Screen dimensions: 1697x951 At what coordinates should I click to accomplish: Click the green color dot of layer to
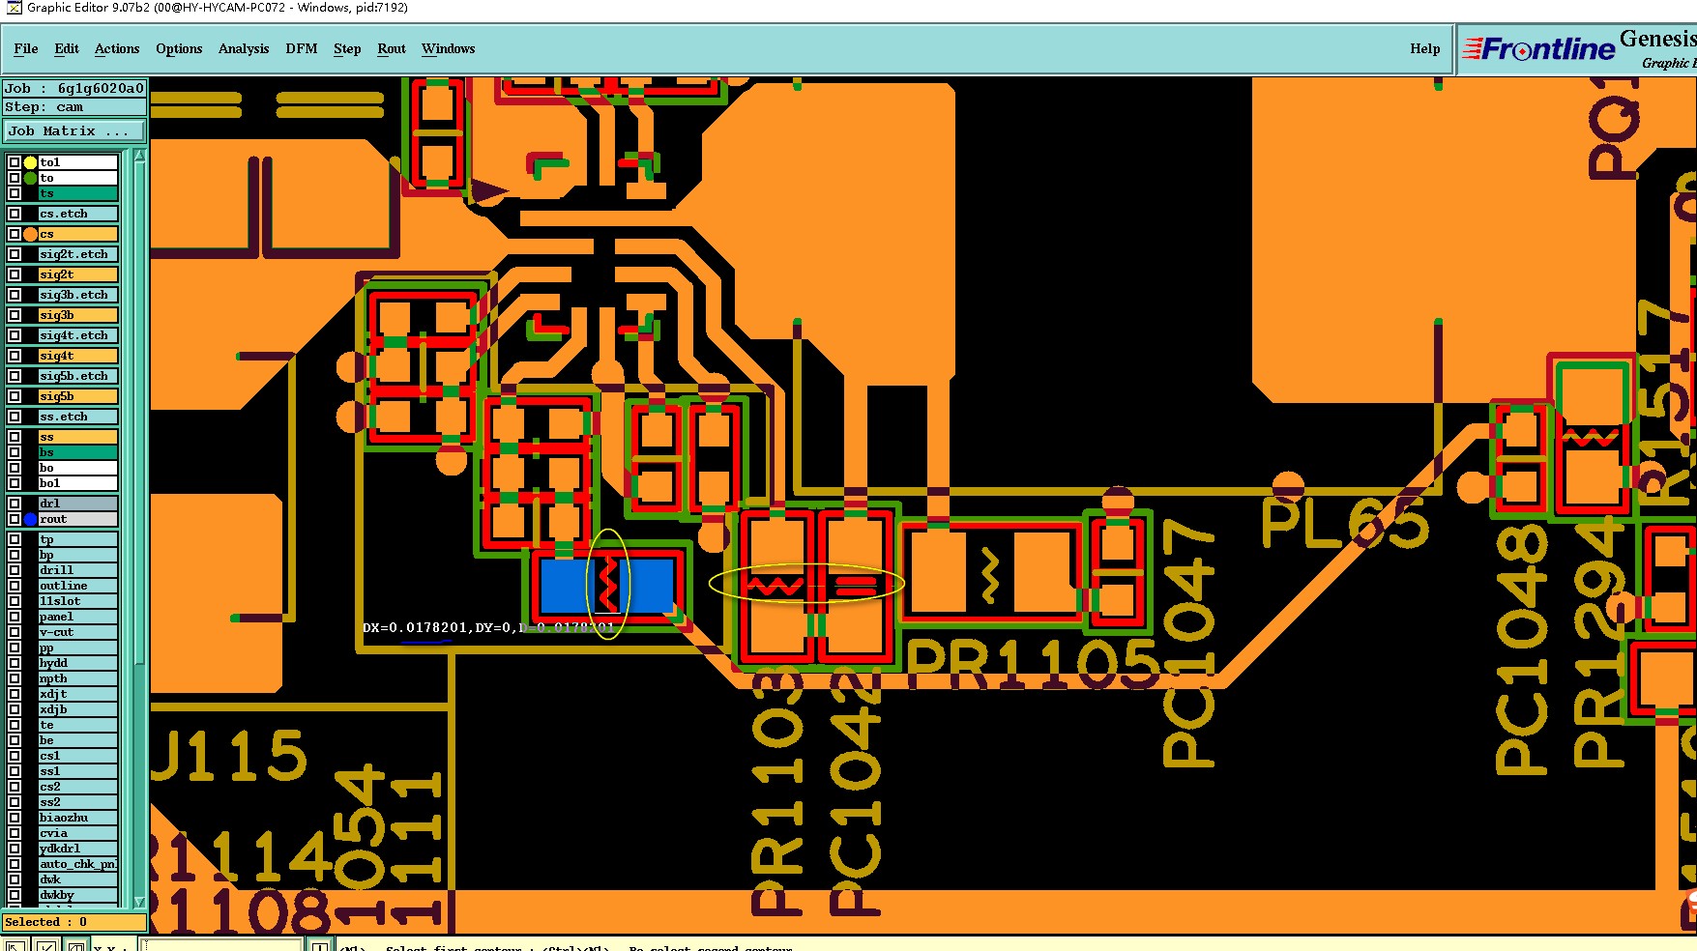pos(31,178)
